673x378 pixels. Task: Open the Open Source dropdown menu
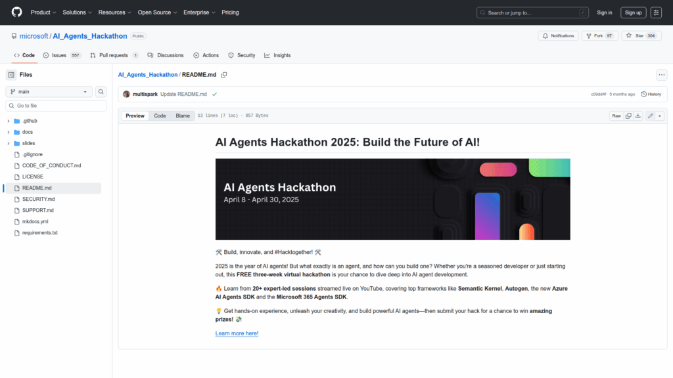157,12
